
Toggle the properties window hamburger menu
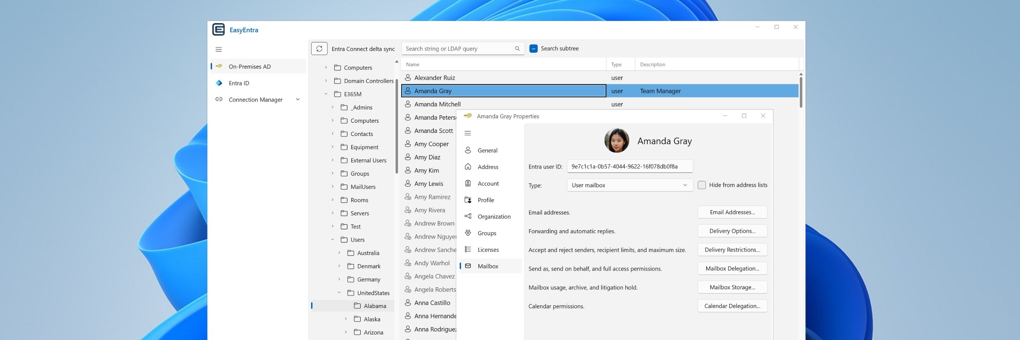pyautogui.click(x=468, y=133)
